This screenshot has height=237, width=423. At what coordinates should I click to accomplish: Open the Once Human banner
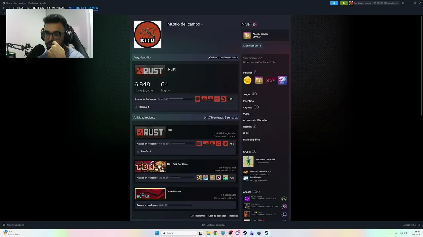coord(150,194)
